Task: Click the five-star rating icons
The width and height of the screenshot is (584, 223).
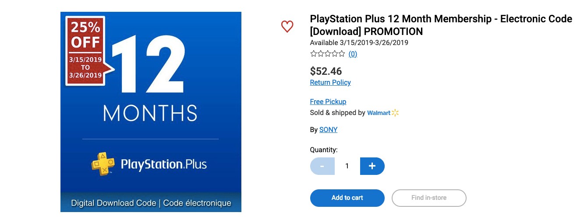Action: click(x=327, y=54)
